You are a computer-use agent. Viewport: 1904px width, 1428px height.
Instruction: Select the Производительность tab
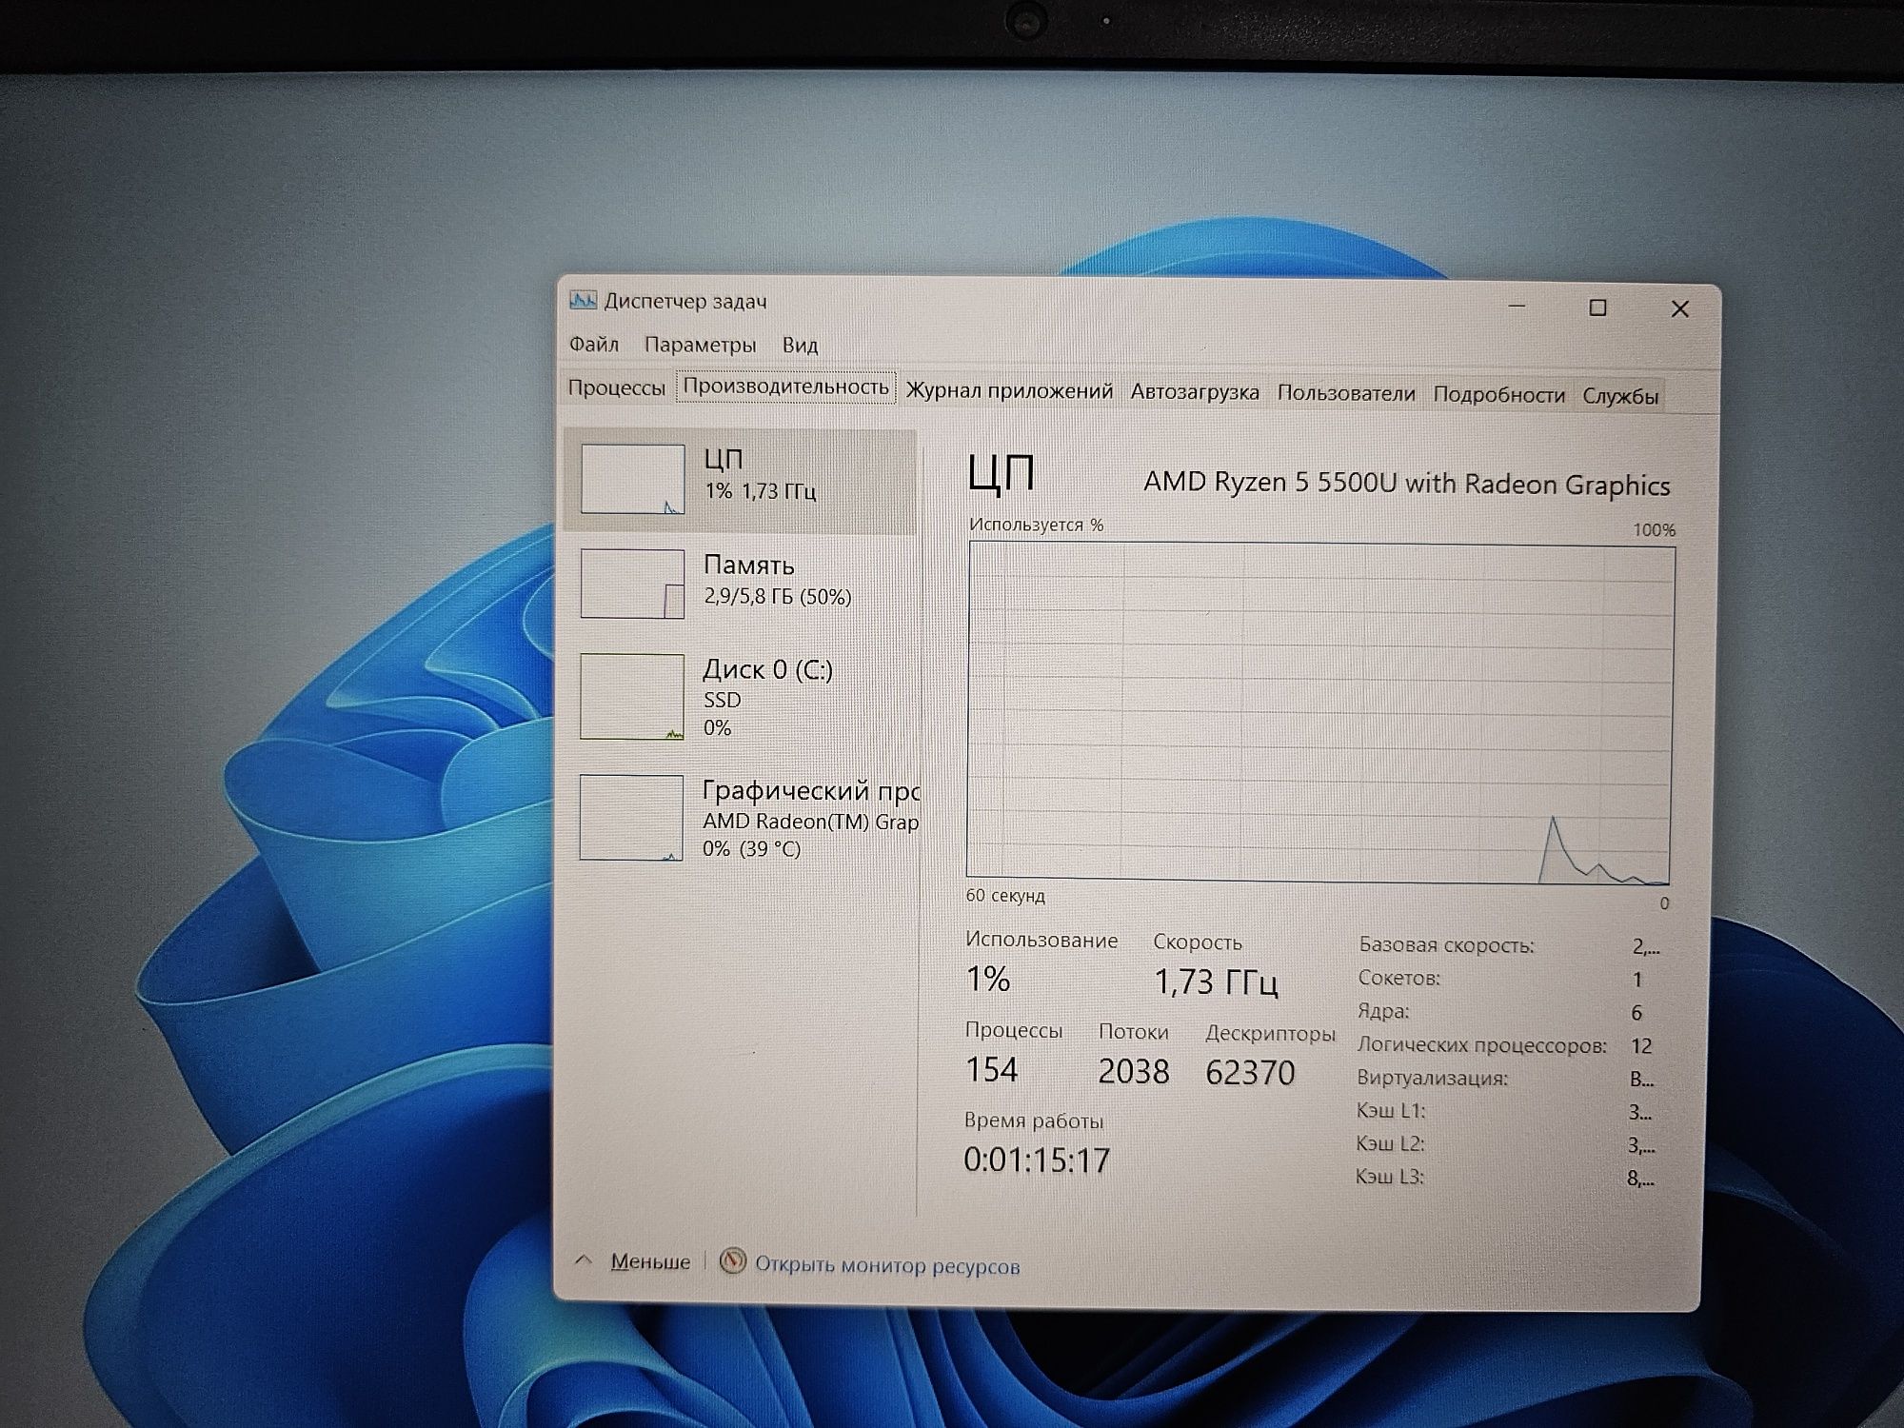point(785,387)
